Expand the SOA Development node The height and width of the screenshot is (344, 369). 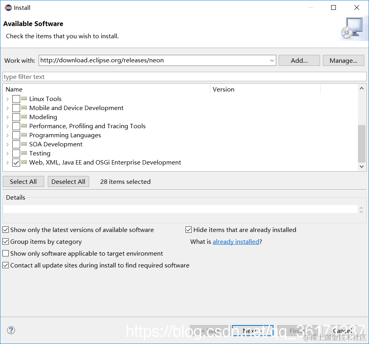(7, 144)
